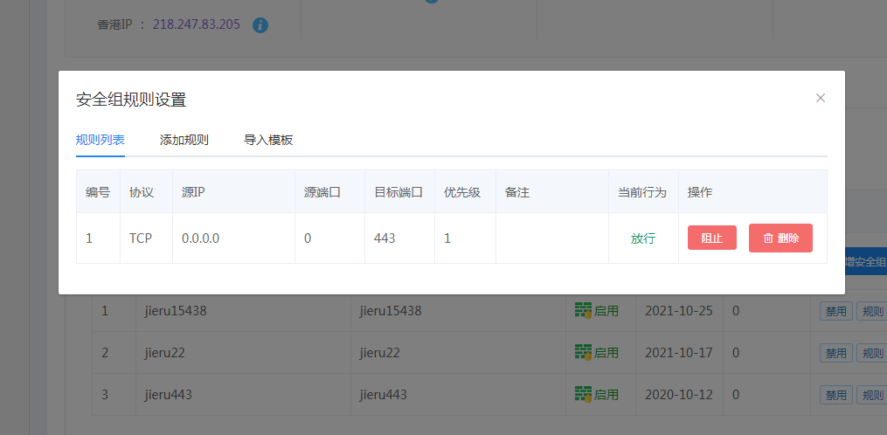
Task: Close the security group rules dialog
Action: 821,98
